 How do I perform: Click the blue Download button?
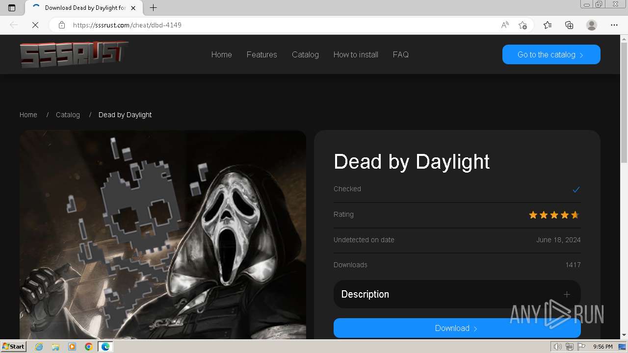click(x=457, y=328)
